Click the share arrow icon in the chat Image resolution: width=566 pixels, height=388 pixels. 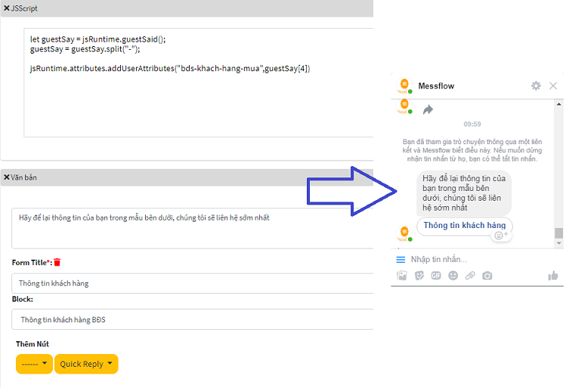428,109
